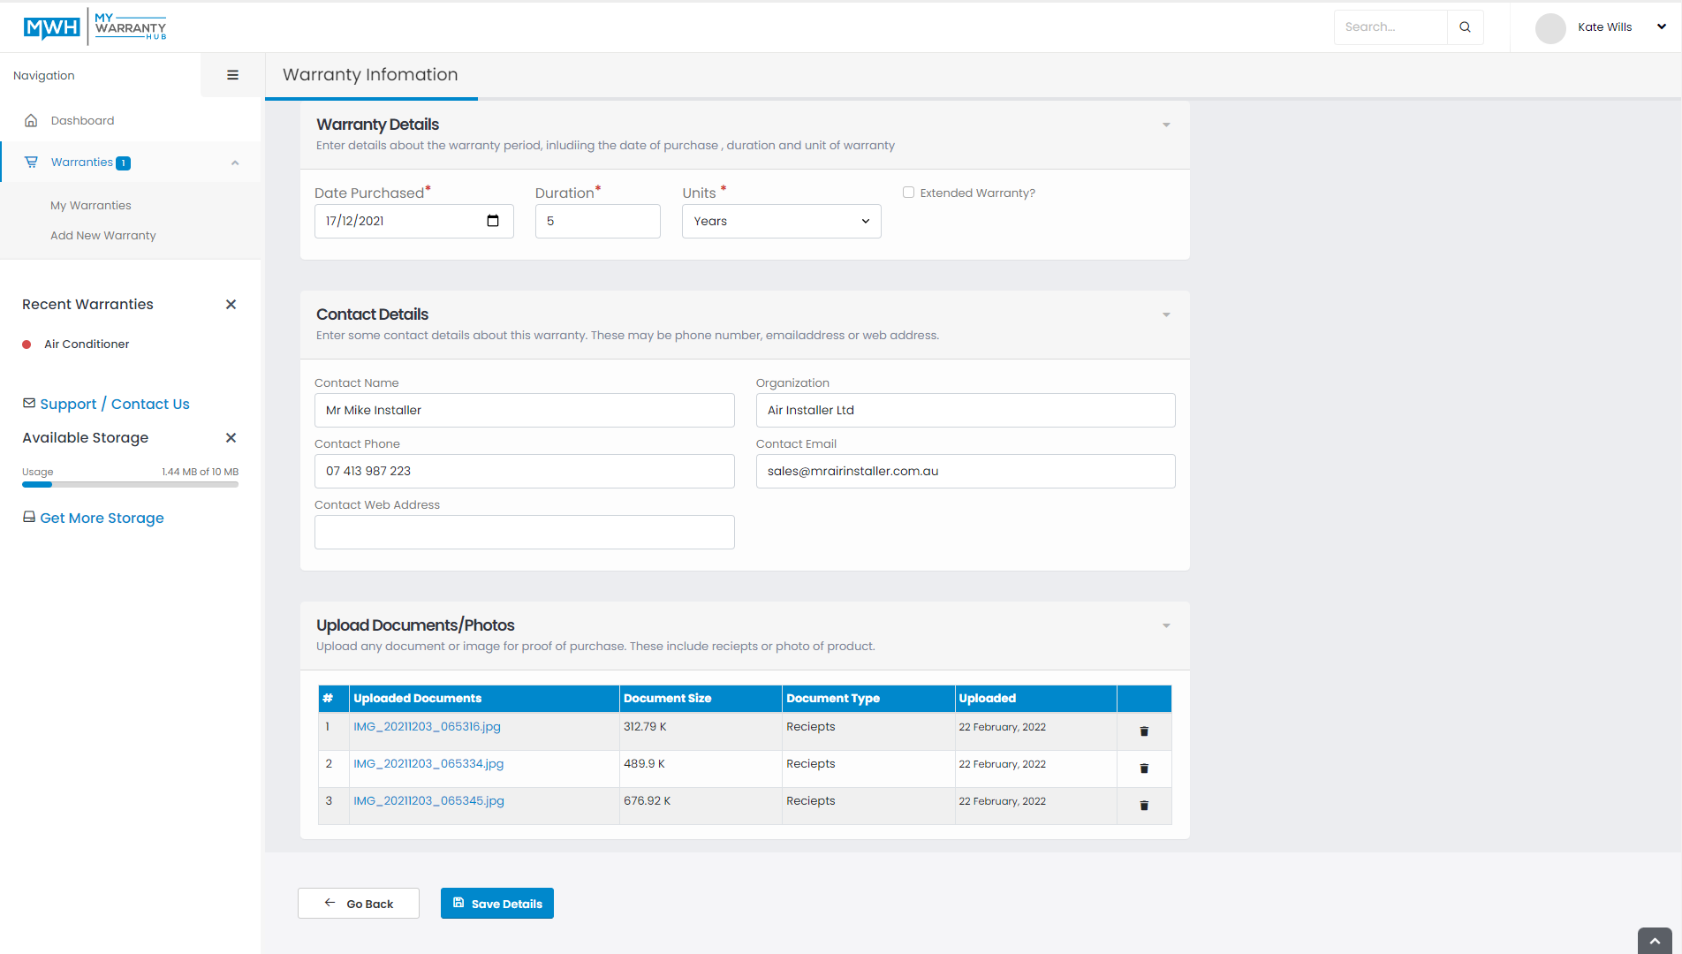The width and height of the screenshot is (1682, 954).
Task: Click the Warranty Infomation page tab heading
Action: [x=370, y=75]
